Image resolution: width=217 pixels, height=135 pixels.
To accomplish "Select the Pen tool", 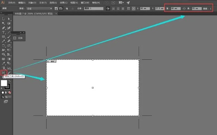I will [3, 28].
